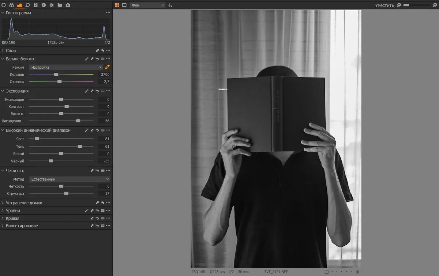Open the Library tool tab (folder icon)
This screenshot has height=276, width=439.
pyautogui.click(x=60, y=5)
